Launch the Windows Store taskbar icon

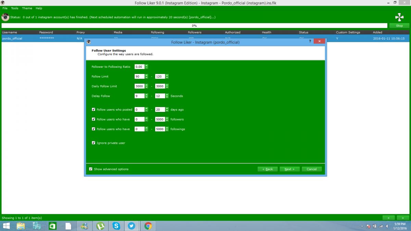click(52, 226)
